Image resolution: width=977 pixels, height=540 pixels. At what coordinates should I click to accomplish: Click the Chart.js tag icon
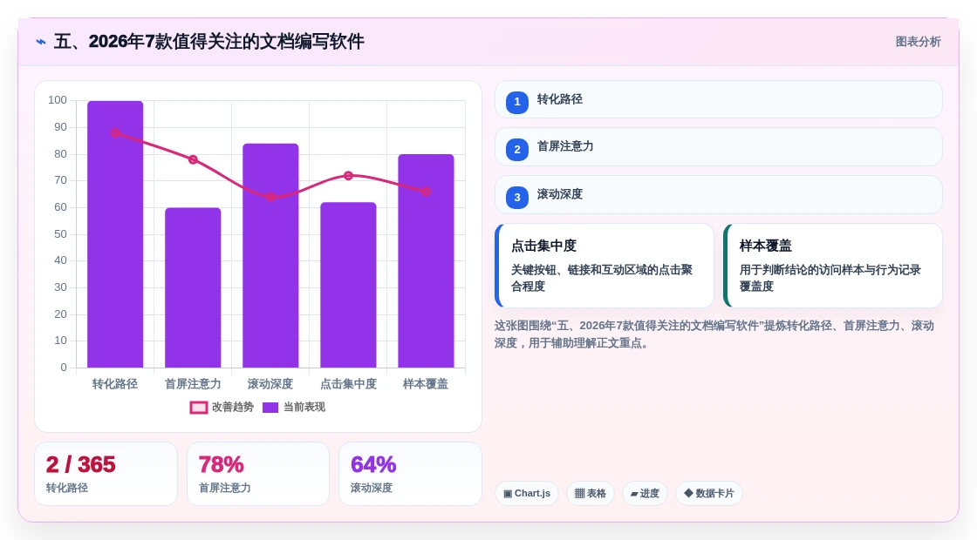(508, 493)
